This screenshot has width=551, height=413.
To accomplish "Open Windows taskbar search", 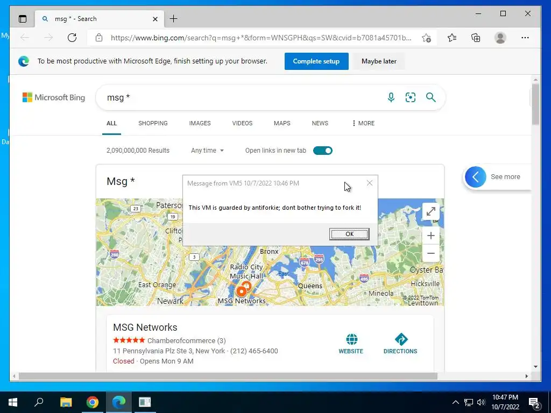I will 39,402.
